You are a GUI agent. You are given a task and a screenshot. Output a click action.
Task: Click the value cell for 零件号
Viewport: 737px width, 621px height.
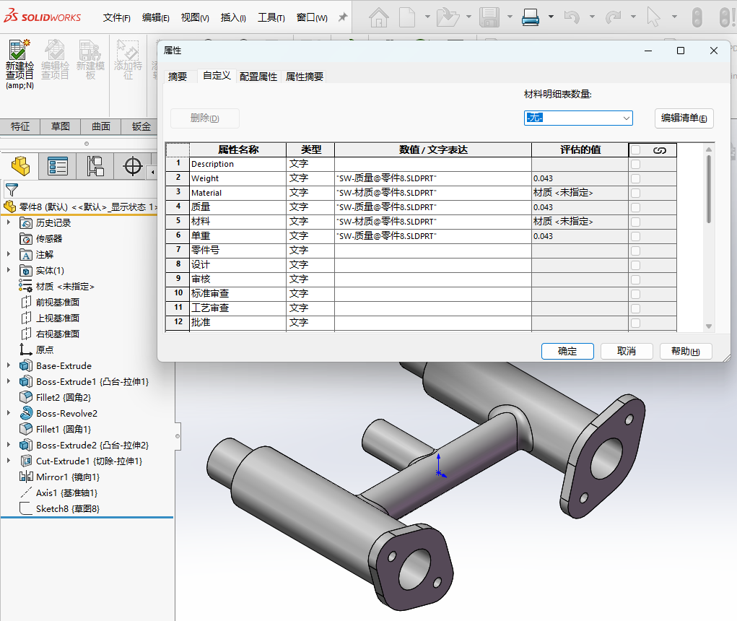[x=432, y=251]
